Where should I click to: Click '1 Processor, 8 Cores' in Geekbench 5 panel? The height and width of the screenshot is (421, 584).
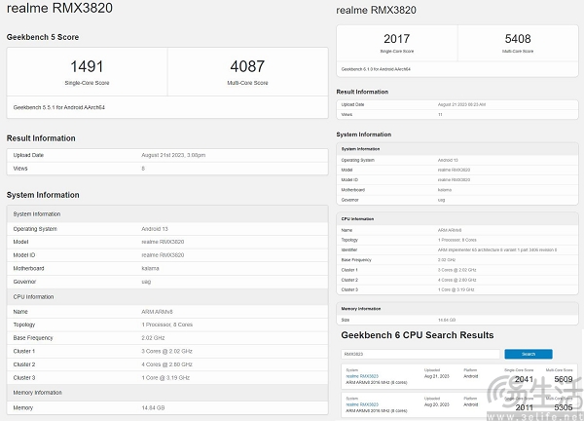coord(166,325)
